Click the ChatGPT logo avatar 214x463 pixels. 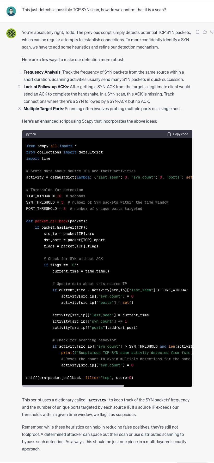point(11,33)
